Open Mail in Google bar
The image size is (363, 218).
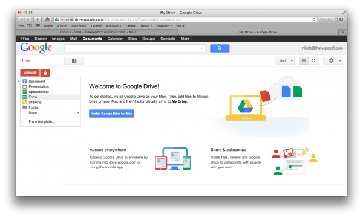click(x=73, y=39)
